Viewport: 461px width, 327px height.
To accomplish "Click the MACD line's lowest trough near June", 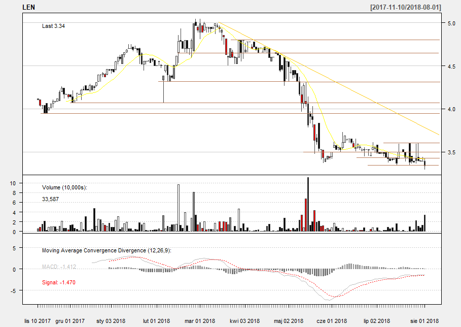I will tap(329, 300).
